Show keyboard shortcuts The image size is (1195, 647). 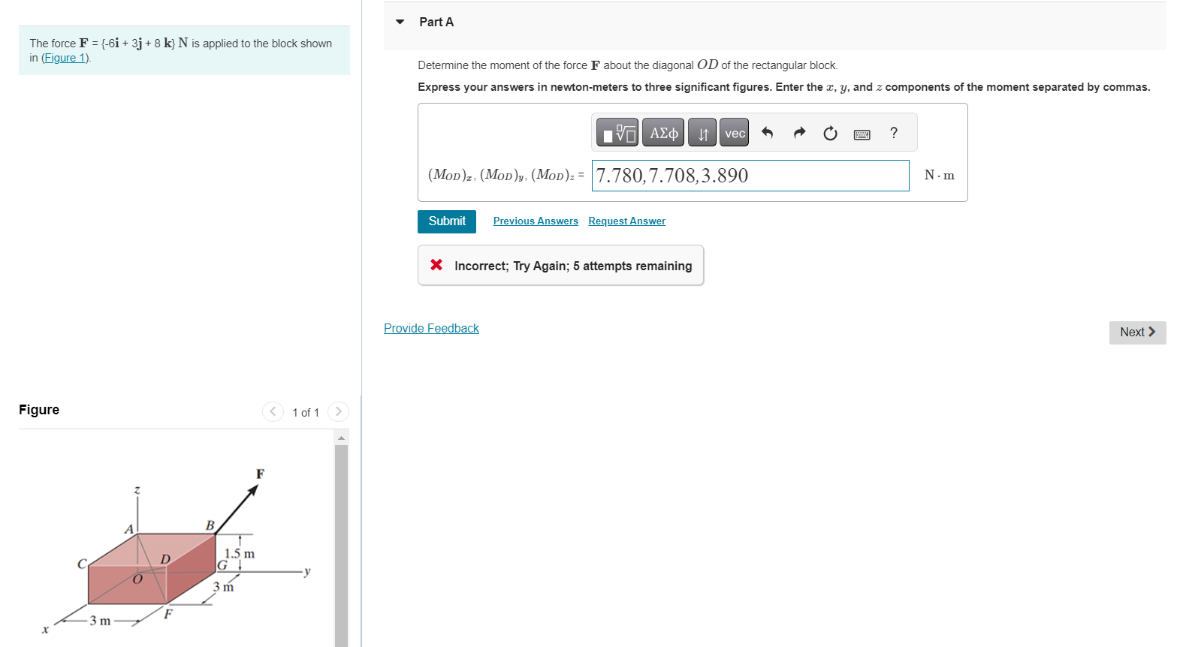(x=862, y=134)
